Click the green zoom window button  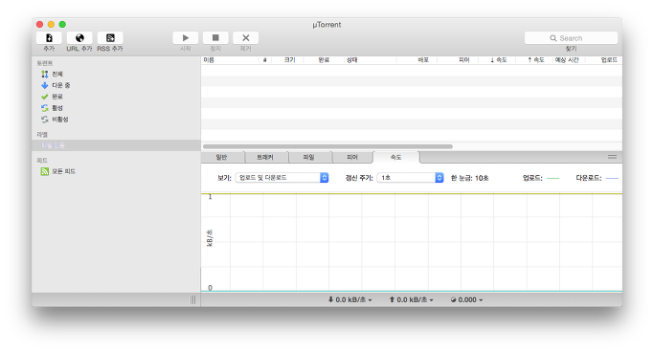62,24
